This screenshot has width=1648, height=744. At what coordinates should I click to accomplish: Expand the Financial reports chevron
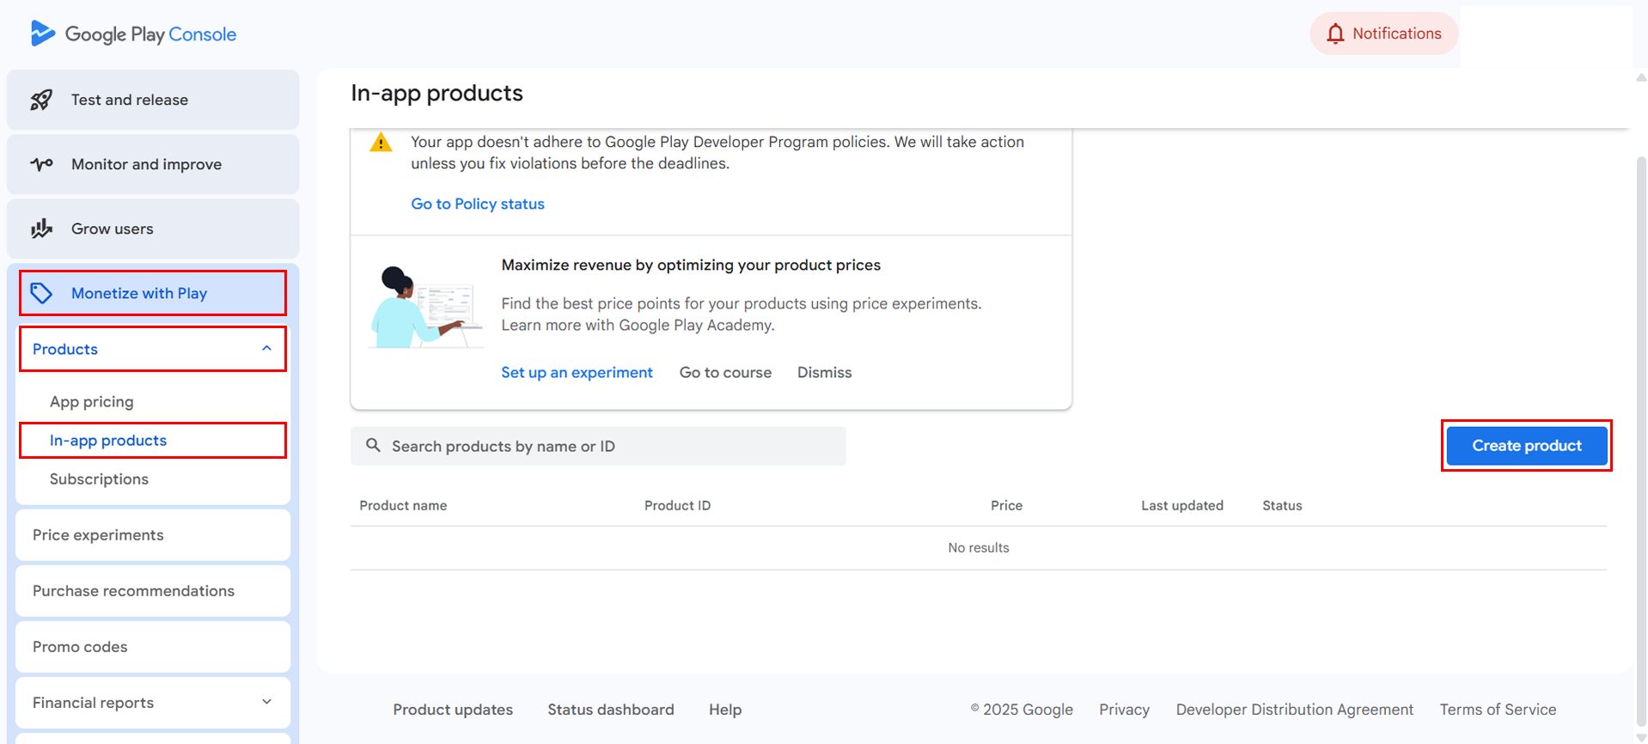click(266, 702)
